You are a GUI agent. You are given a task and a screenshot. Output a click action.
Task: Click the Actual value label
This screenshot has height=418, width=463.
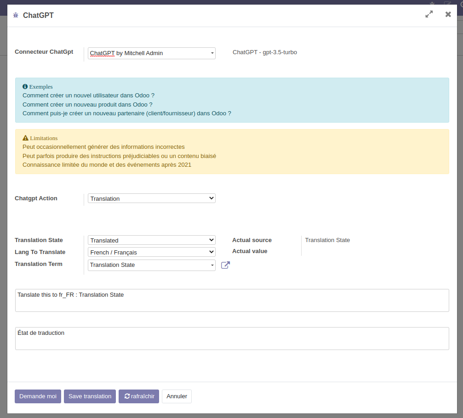pos(250,251)
